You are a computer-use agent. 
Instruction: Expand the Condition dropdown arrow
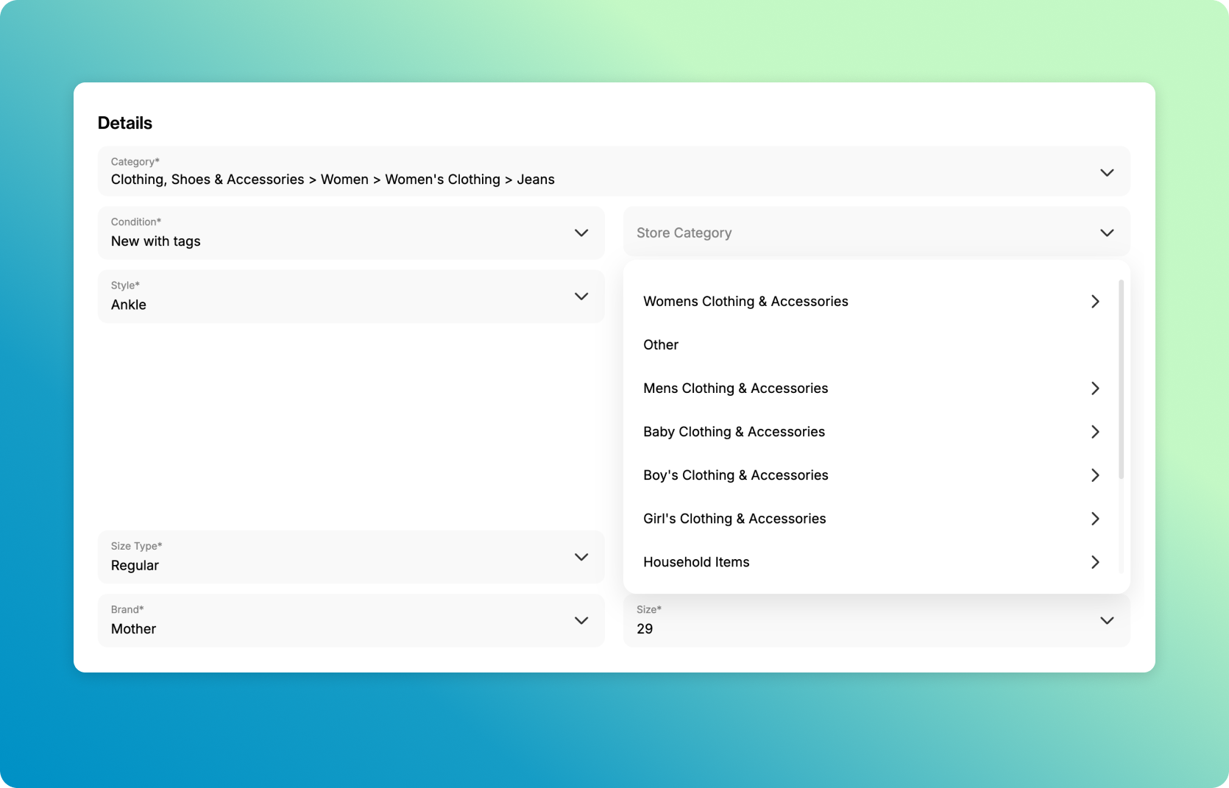[581, 233]
